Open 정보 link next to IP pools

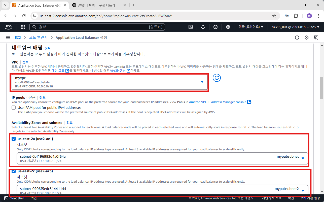tap(42, 97)
